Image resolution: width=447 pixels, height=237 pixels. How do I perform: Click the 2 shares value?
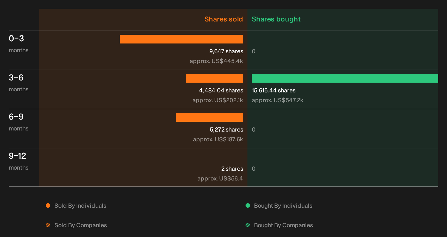[x=232, y=169]
